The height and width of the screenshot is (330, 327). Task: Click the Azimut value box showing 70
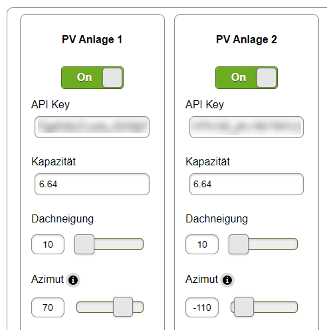point(48,307)
